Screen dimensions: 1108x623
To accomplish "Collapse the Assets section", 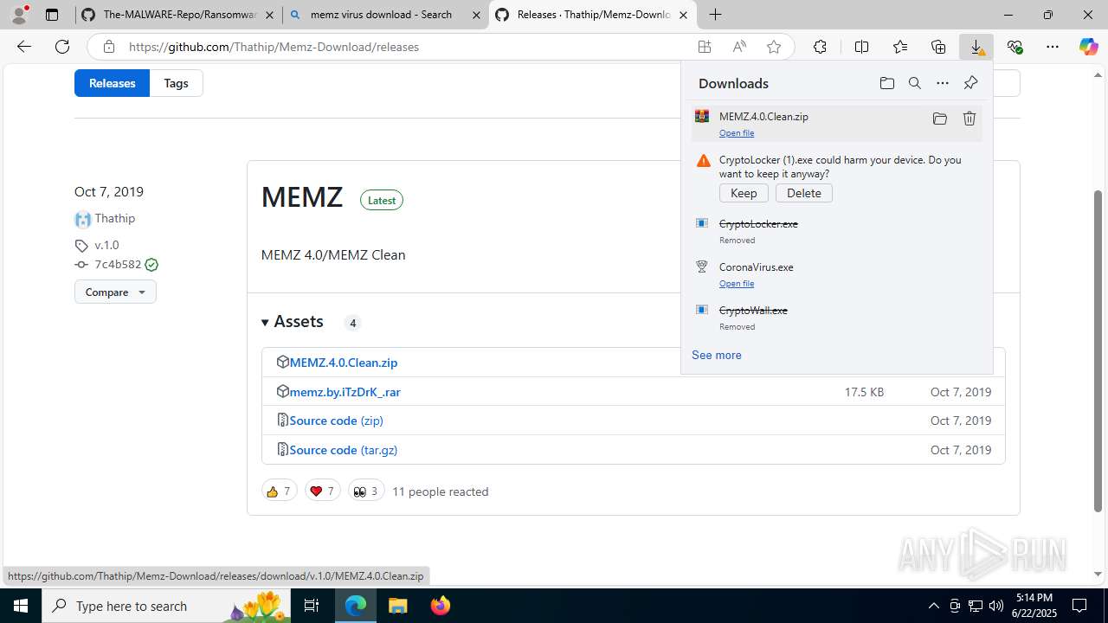I will (293, 322).
